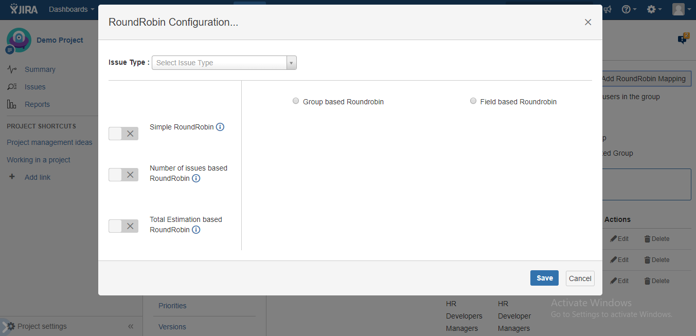Open Project settings
The width and height of the screenshot is (696, 336).
(42, 326)
